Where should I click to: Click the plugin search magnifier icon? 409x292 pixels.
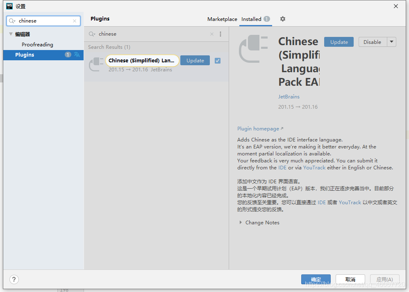click(92, 34)
